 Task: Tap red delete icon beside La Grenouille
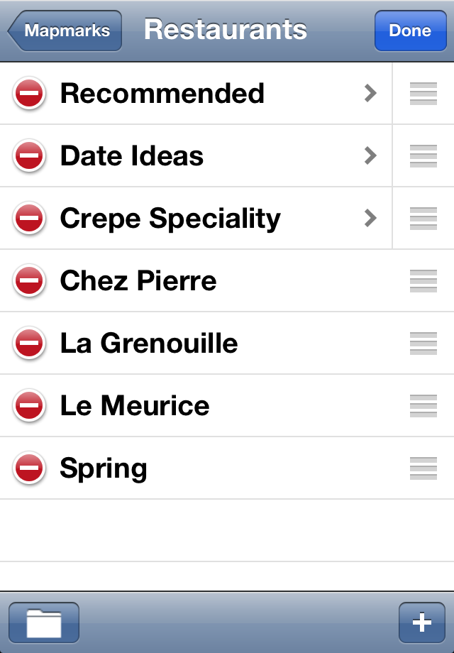tap(29, 343)
